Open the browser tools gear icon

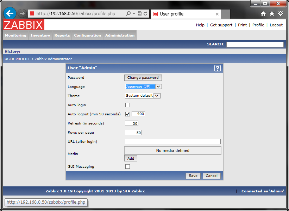(x=281, y=13)
